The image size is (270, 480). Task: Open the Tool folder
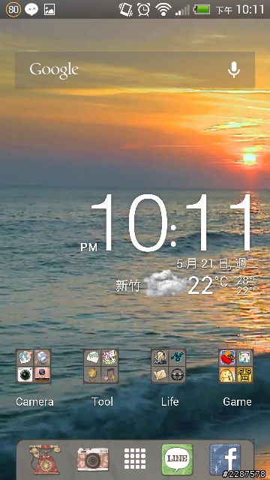pos(101,367)
